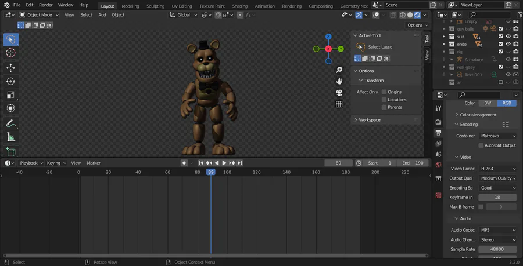Open the Collection properties tab icon

439,179
